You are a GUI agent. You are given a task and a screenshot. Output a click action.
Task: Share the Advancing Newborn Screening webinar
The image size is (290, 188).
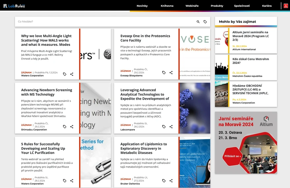(x=72, y=127)
